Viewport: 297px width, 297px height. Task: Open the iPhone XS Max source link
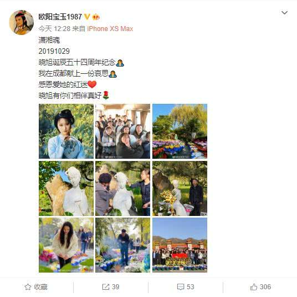click(110, 29)
